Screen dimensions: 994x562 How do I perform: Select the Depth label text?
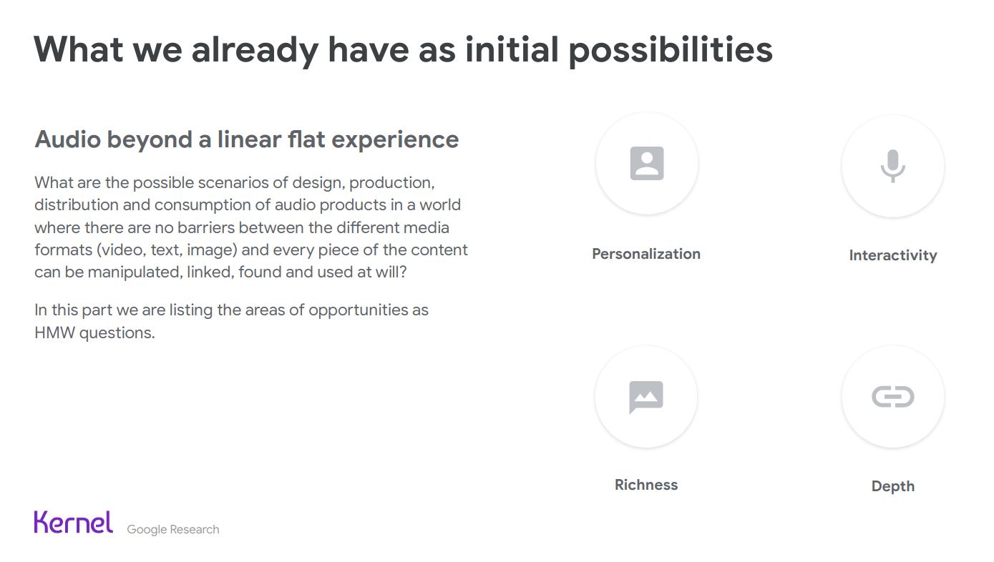pyautogui.click(x=892, y=486)
